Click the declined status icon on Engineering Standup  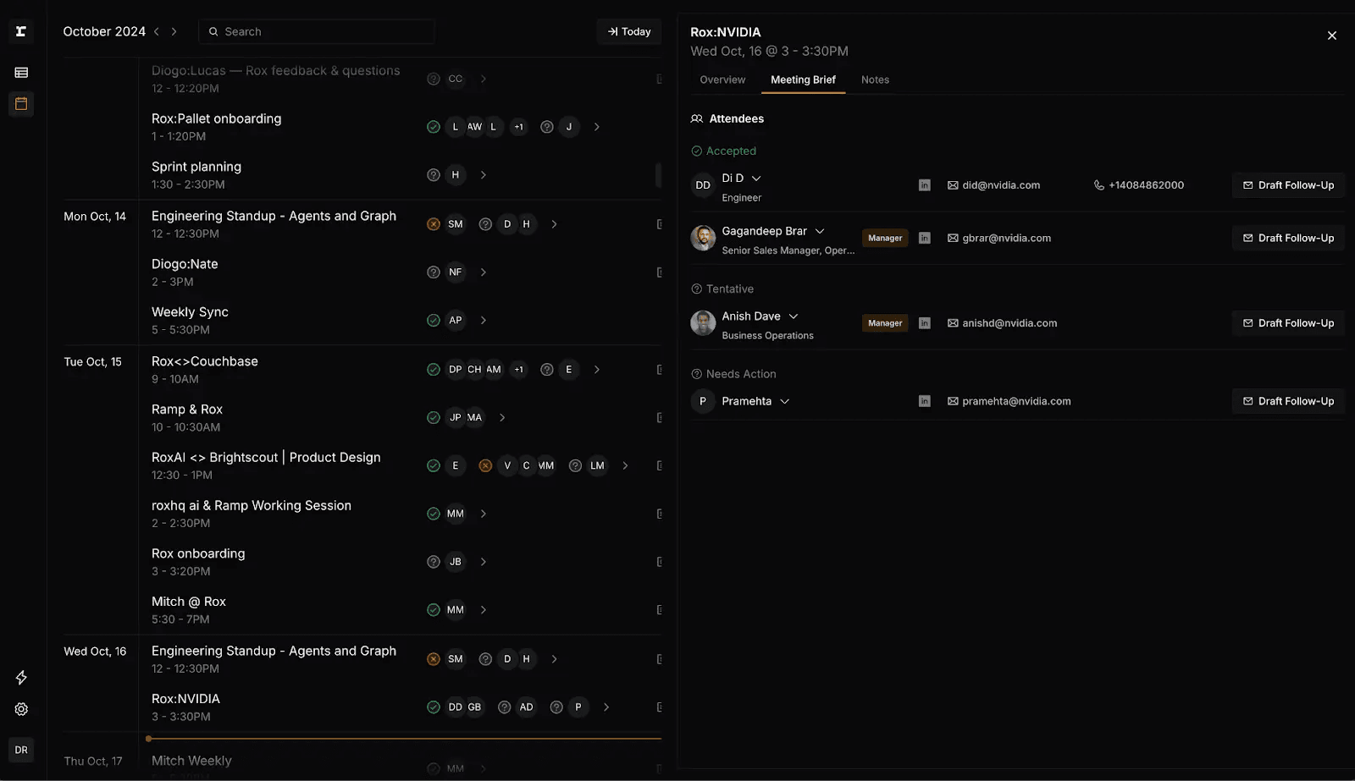434,223
